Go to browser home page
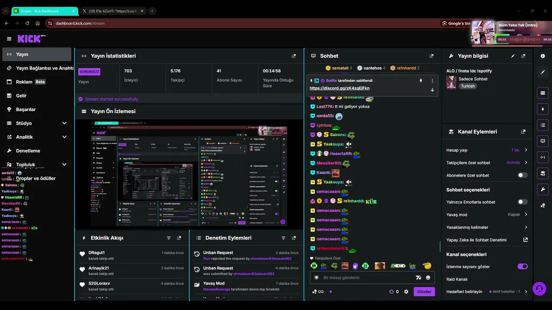 tap(38, 23)
